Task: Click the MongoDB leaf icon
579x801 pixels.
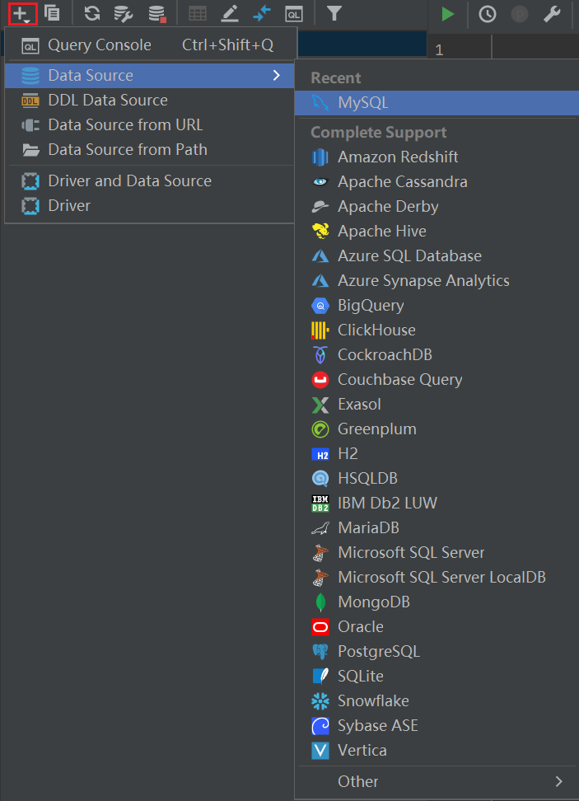Action: click(x=320, y=602)
